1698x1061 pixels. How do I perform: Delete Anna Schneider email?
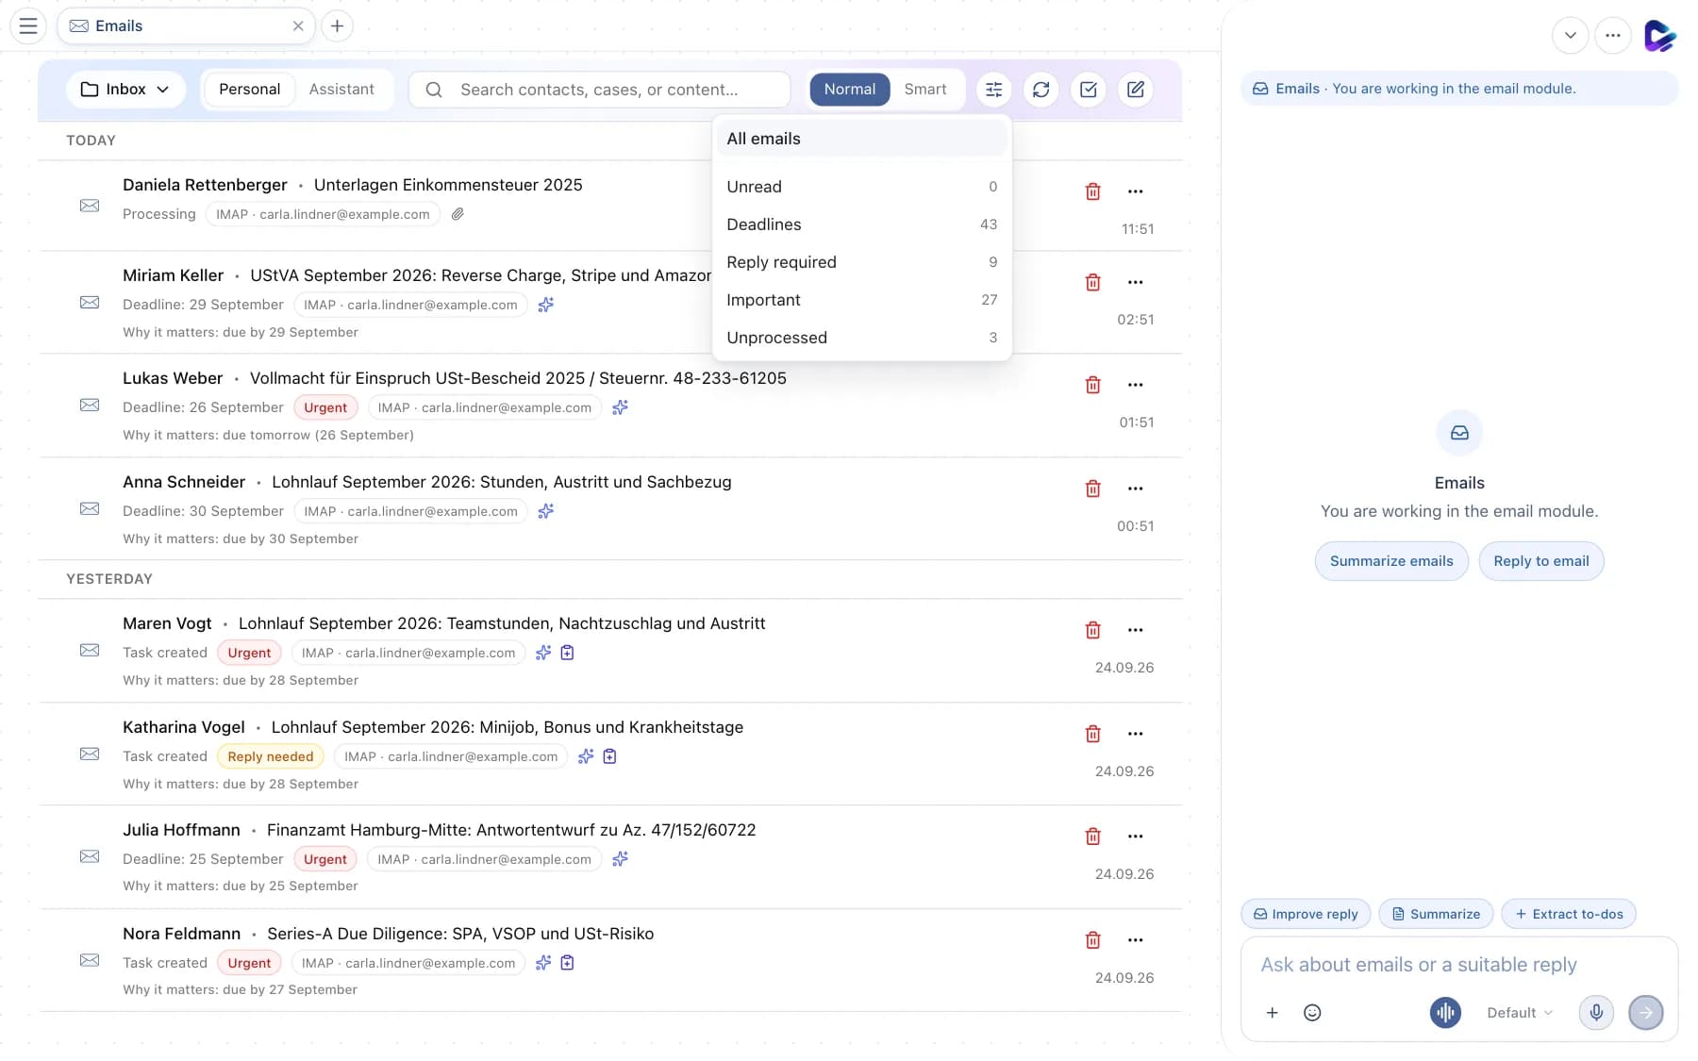[x=1092, y=489]
